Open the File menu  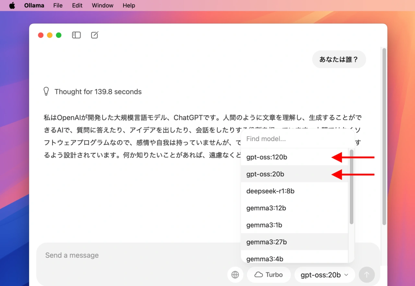(x=58, y=5)
